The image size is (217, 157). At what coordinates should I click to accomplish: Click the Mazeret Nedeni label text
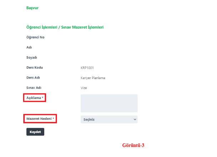point(39,118)
